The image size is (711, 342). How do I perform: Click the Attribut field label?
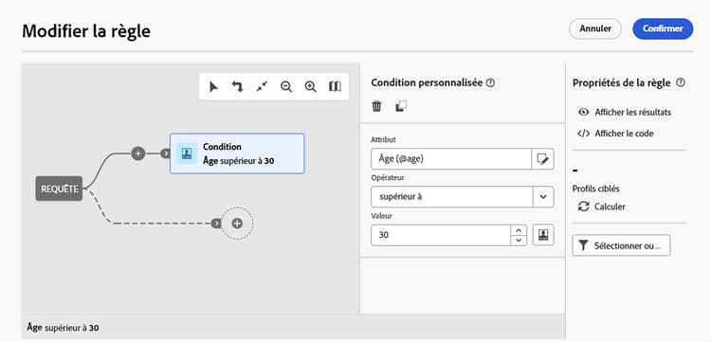383,140
